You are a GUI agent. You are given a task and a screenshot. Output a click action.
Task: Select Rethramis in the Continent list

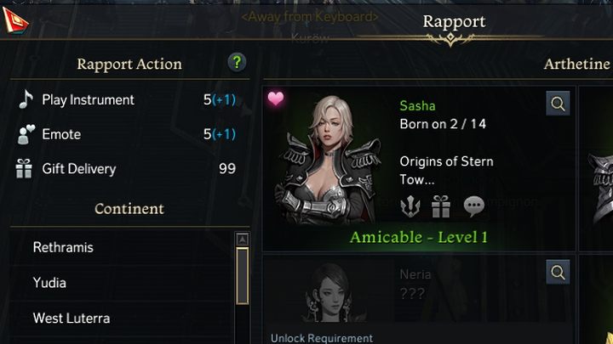[x=63, y=247]
